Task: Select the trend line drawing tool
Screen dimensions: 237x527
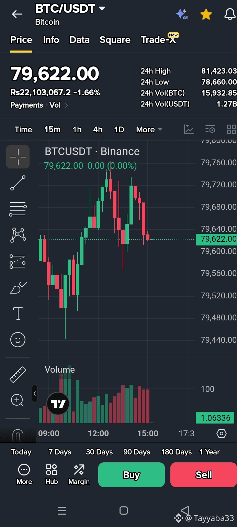Action: pyautogui.click(x=18, y=183)
